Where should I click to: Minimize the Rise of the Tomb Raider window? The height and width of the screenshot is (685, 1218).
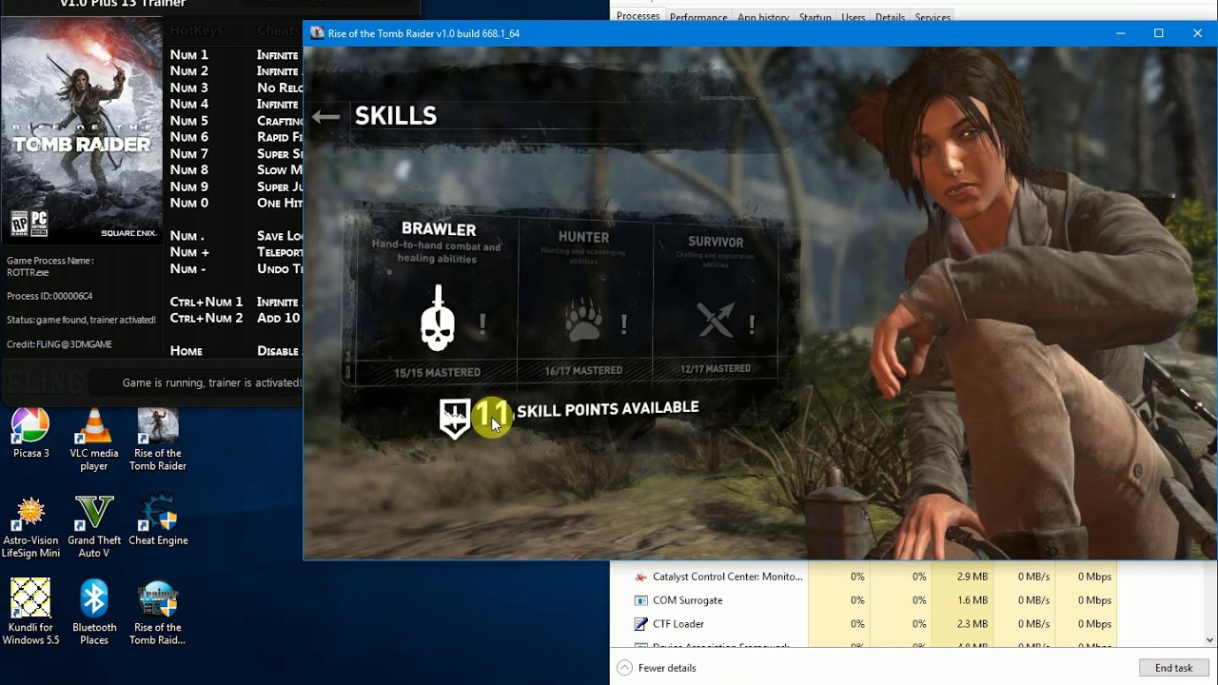(x=1120, y=33)
